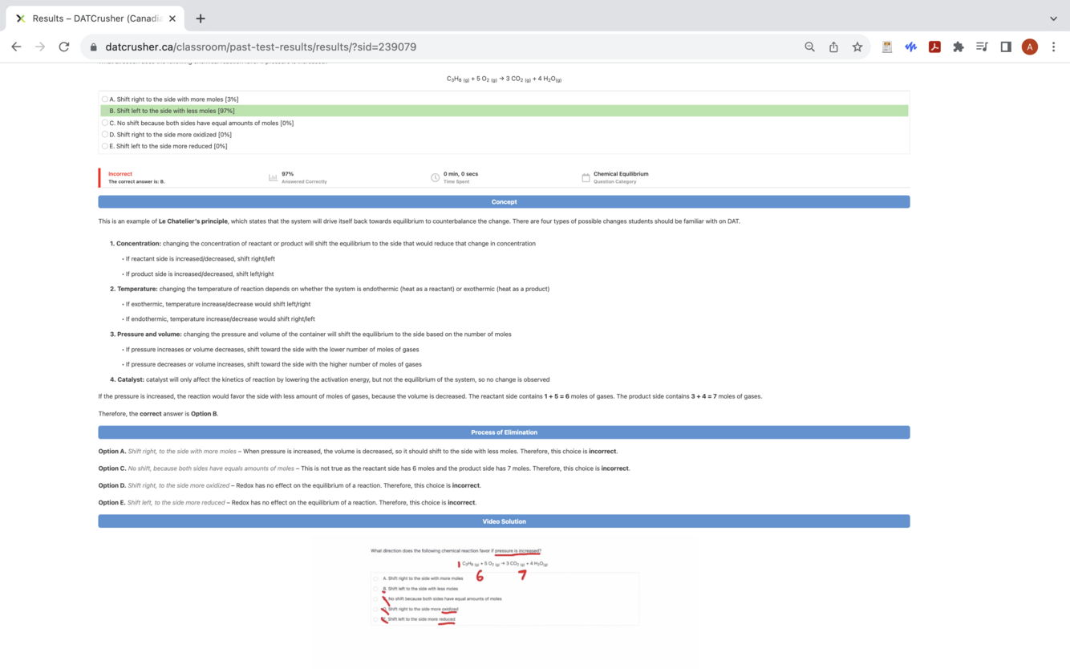Select option D shift right more oxidized
Screen dimensions: 1070x669
[104, 135]
